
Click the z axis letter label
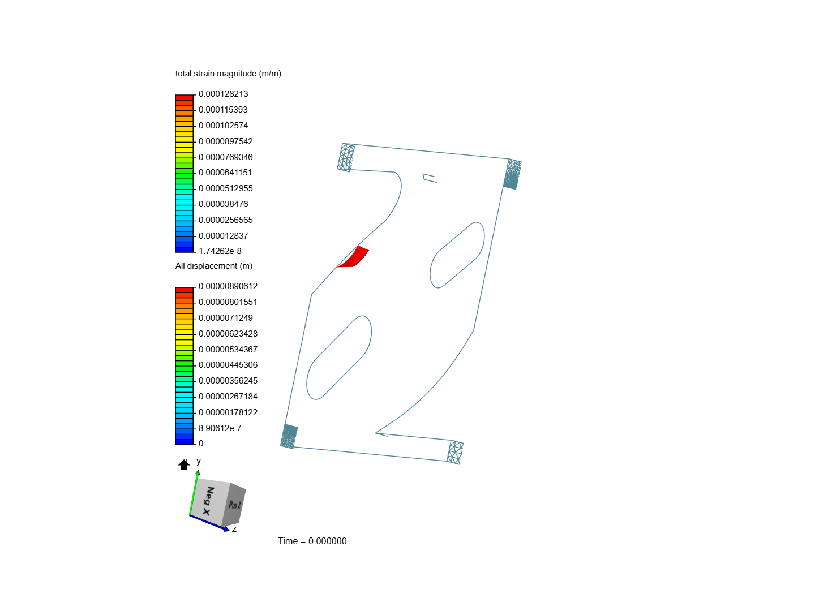pyautogui.click(x=234, y=529)
